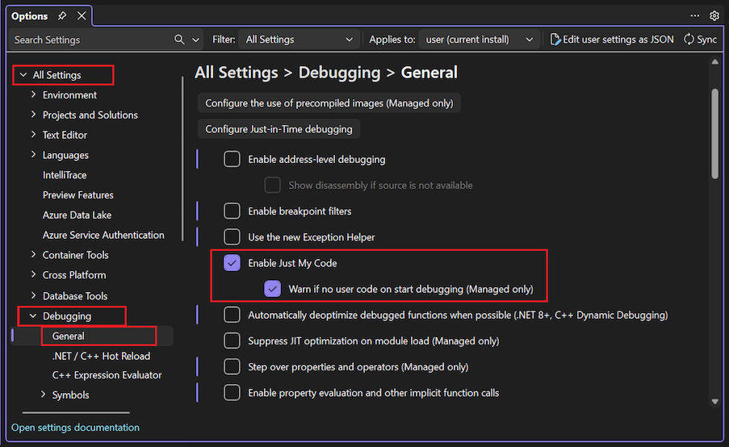Expand the Environment tree node
729x447 pixels.
(x=33, y=95)
